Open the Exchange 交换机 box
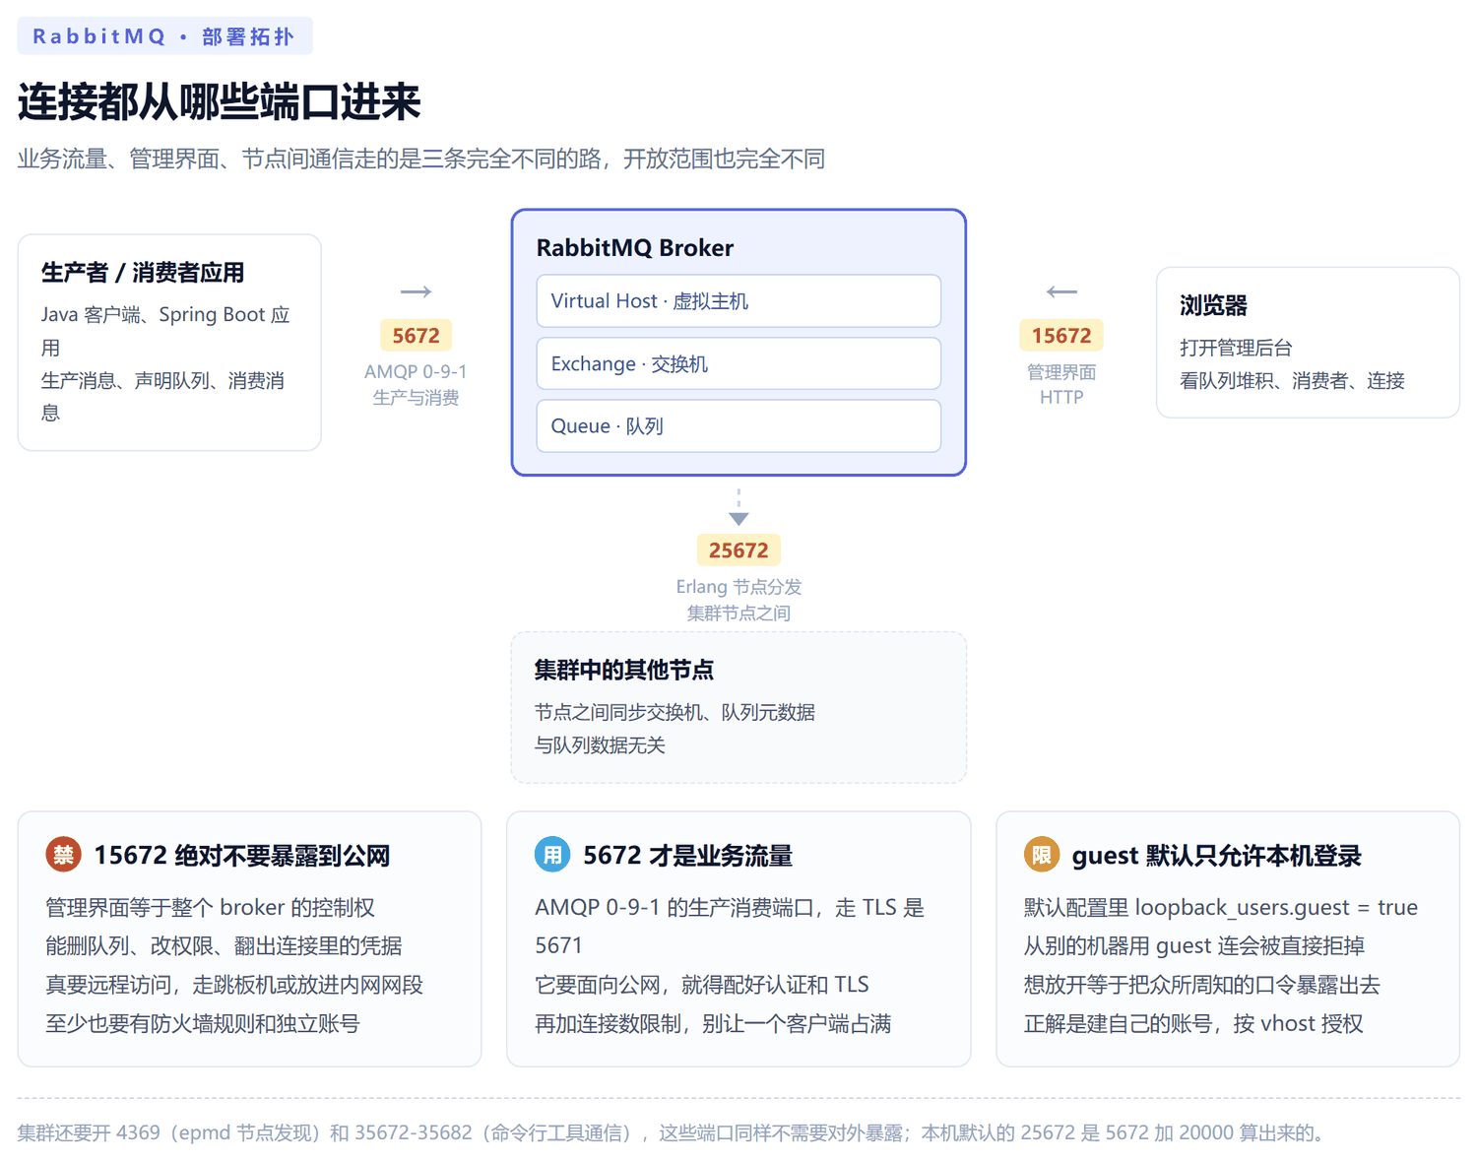The image size is (1477, 1161). click(738, 363)
